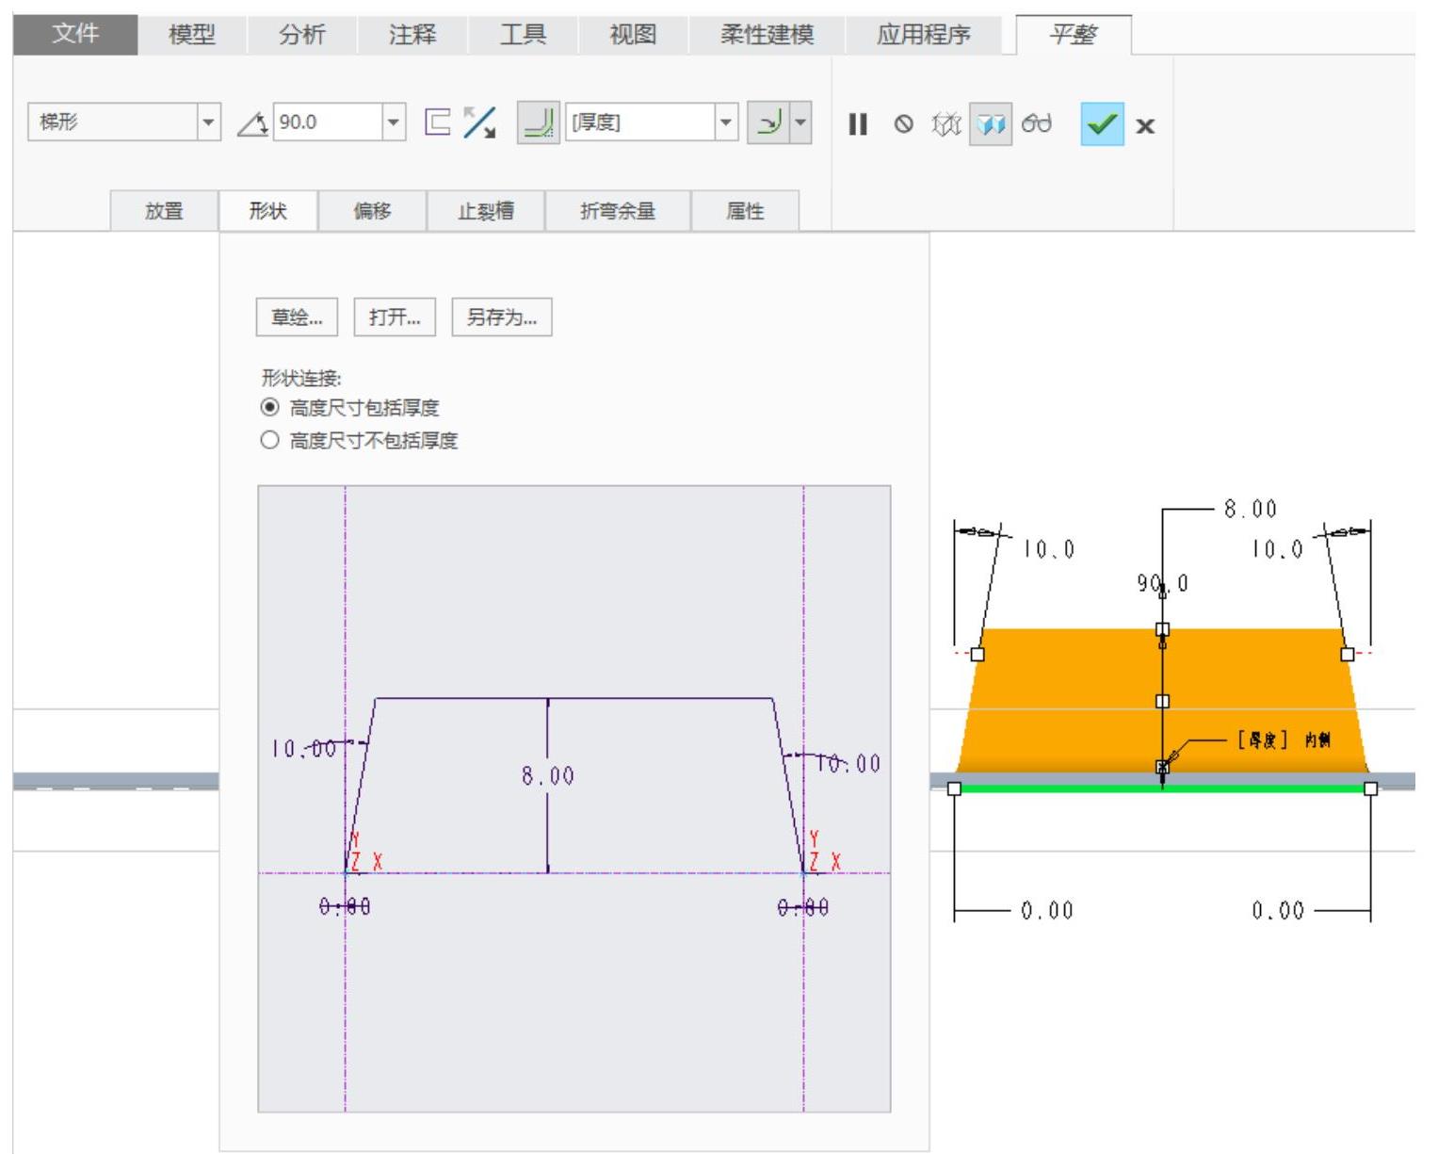Click the bend position offset icon
Viewport: 1438px width, 1154px height.
pyautogui.click(x=437, y=122)
